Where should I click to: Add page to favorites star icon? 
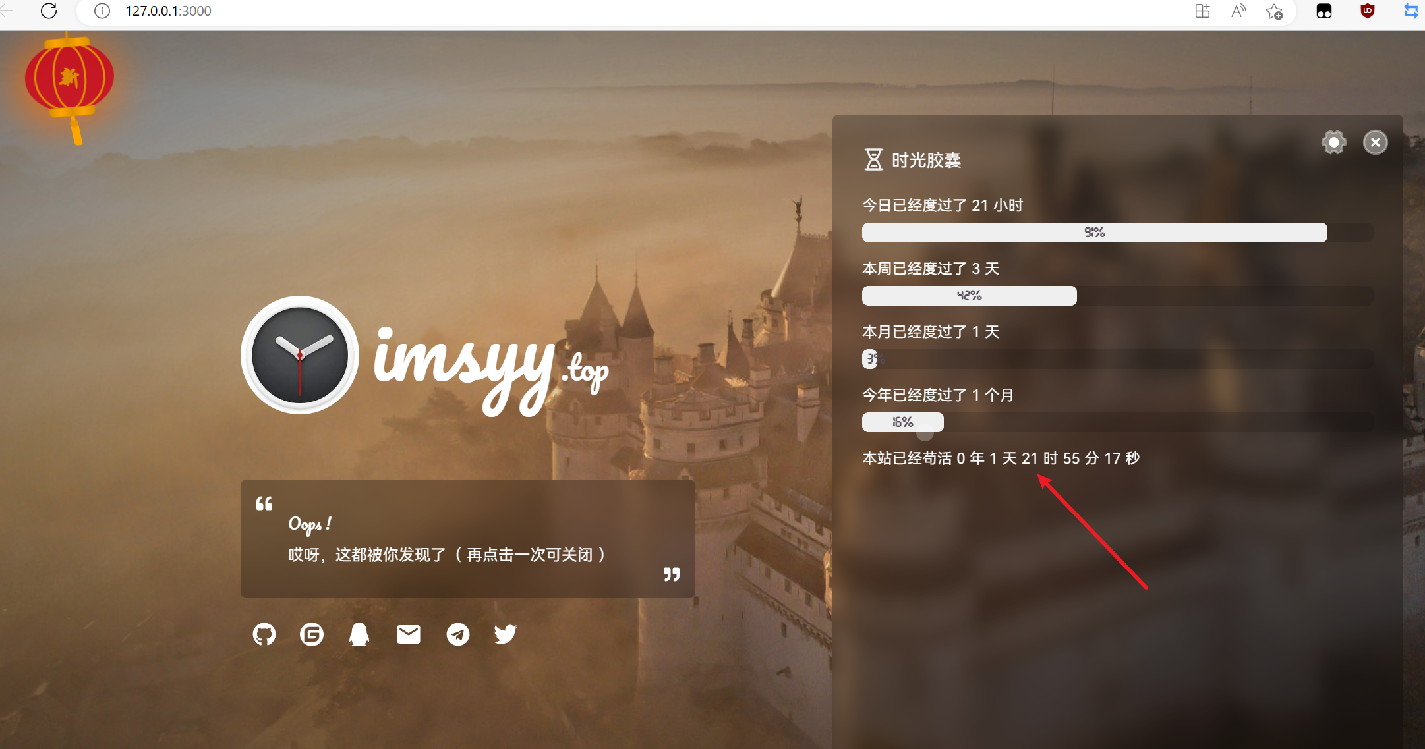(x=1274, y=11)
